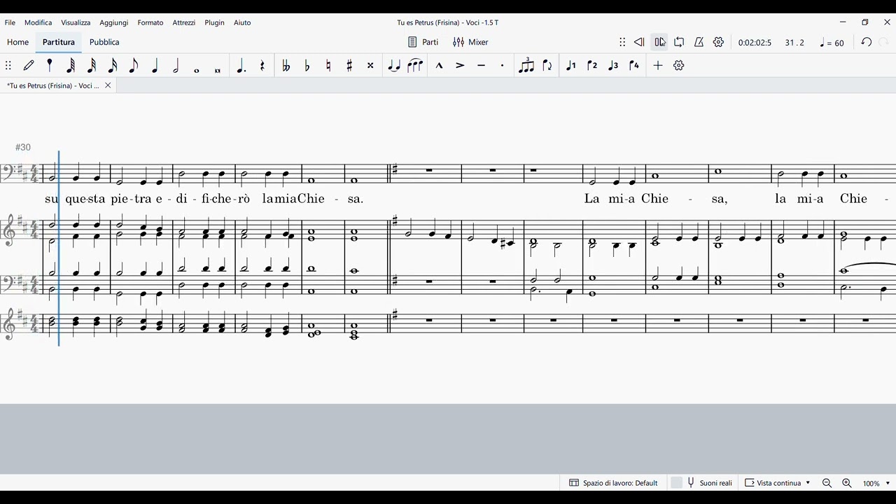The height and width of the screenshot is (504, 896).
Task: Select Voice 3
Action: tap(613, 65)
